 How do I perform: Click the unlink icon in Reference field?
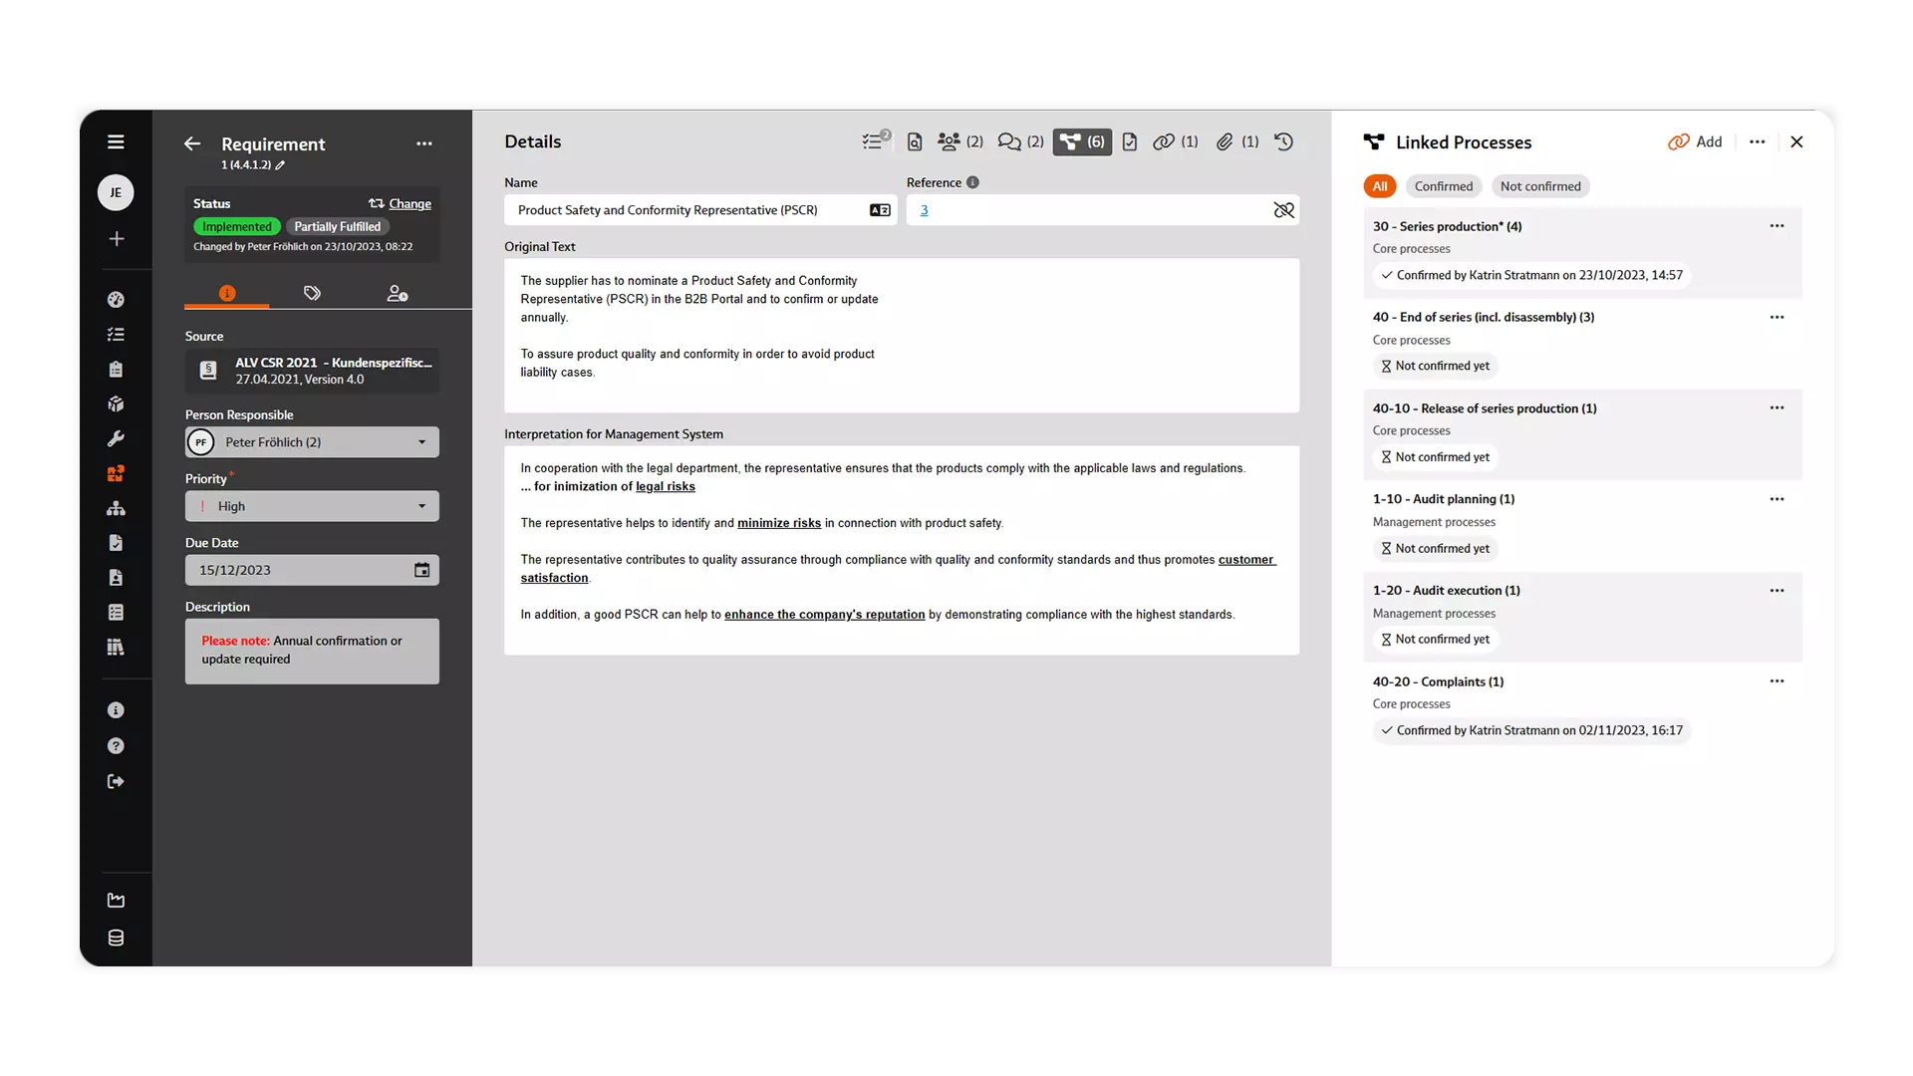1283,210
